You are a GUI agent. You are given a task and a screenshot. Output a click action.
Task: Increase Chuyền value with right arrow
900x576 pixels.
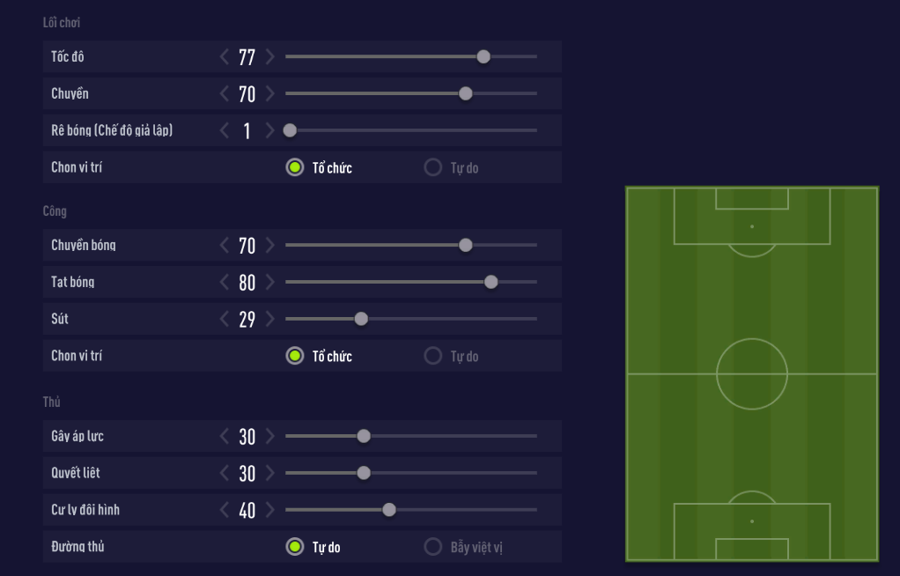point(269,94)
